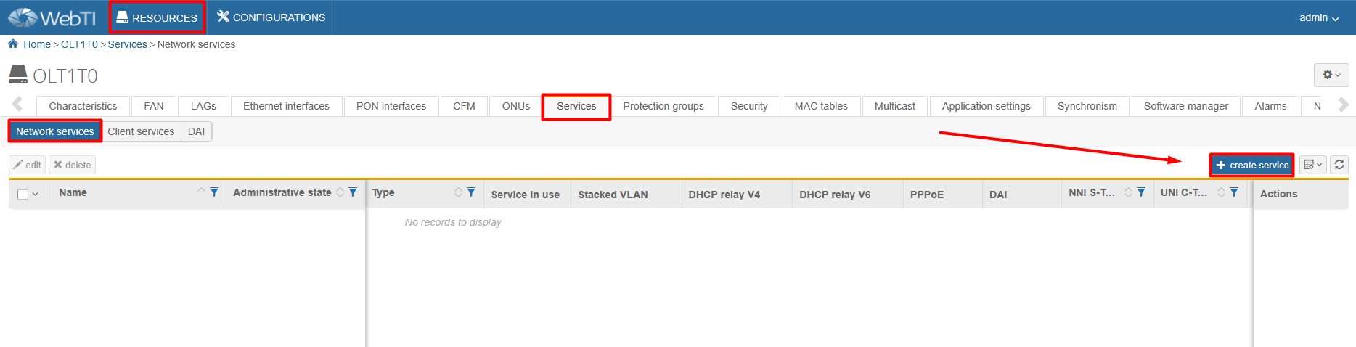Screen dimensions: 1356x347
Task: Open the Client services sub-tab
Action: coord(141,131)
